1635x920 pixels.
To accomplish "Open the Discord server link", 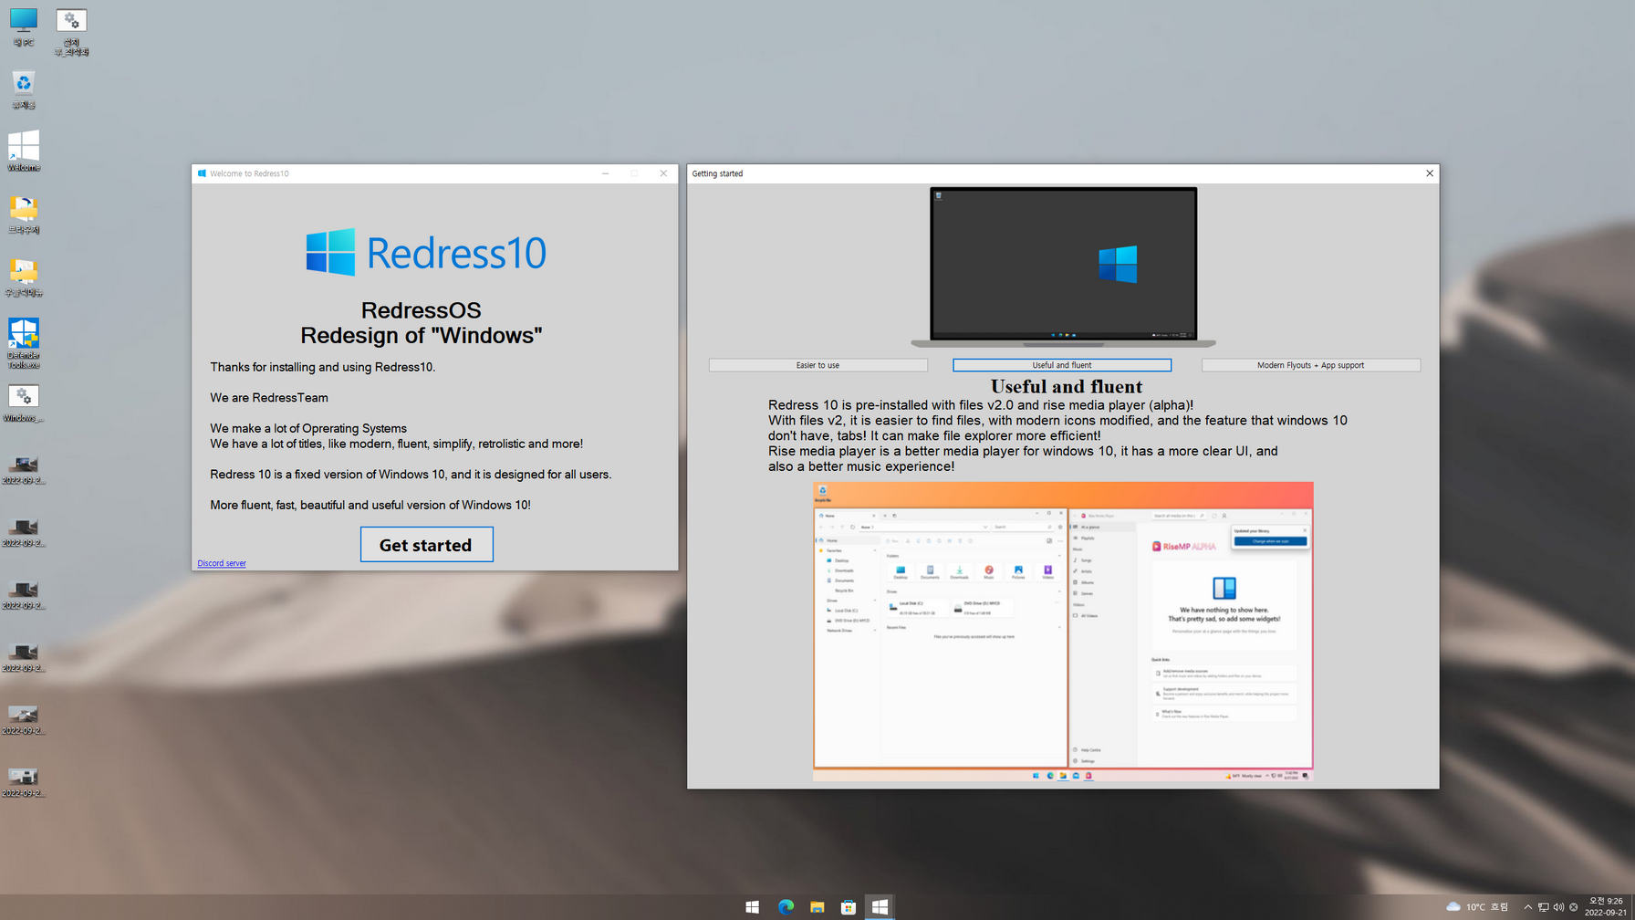I will [x=222, y=563].
